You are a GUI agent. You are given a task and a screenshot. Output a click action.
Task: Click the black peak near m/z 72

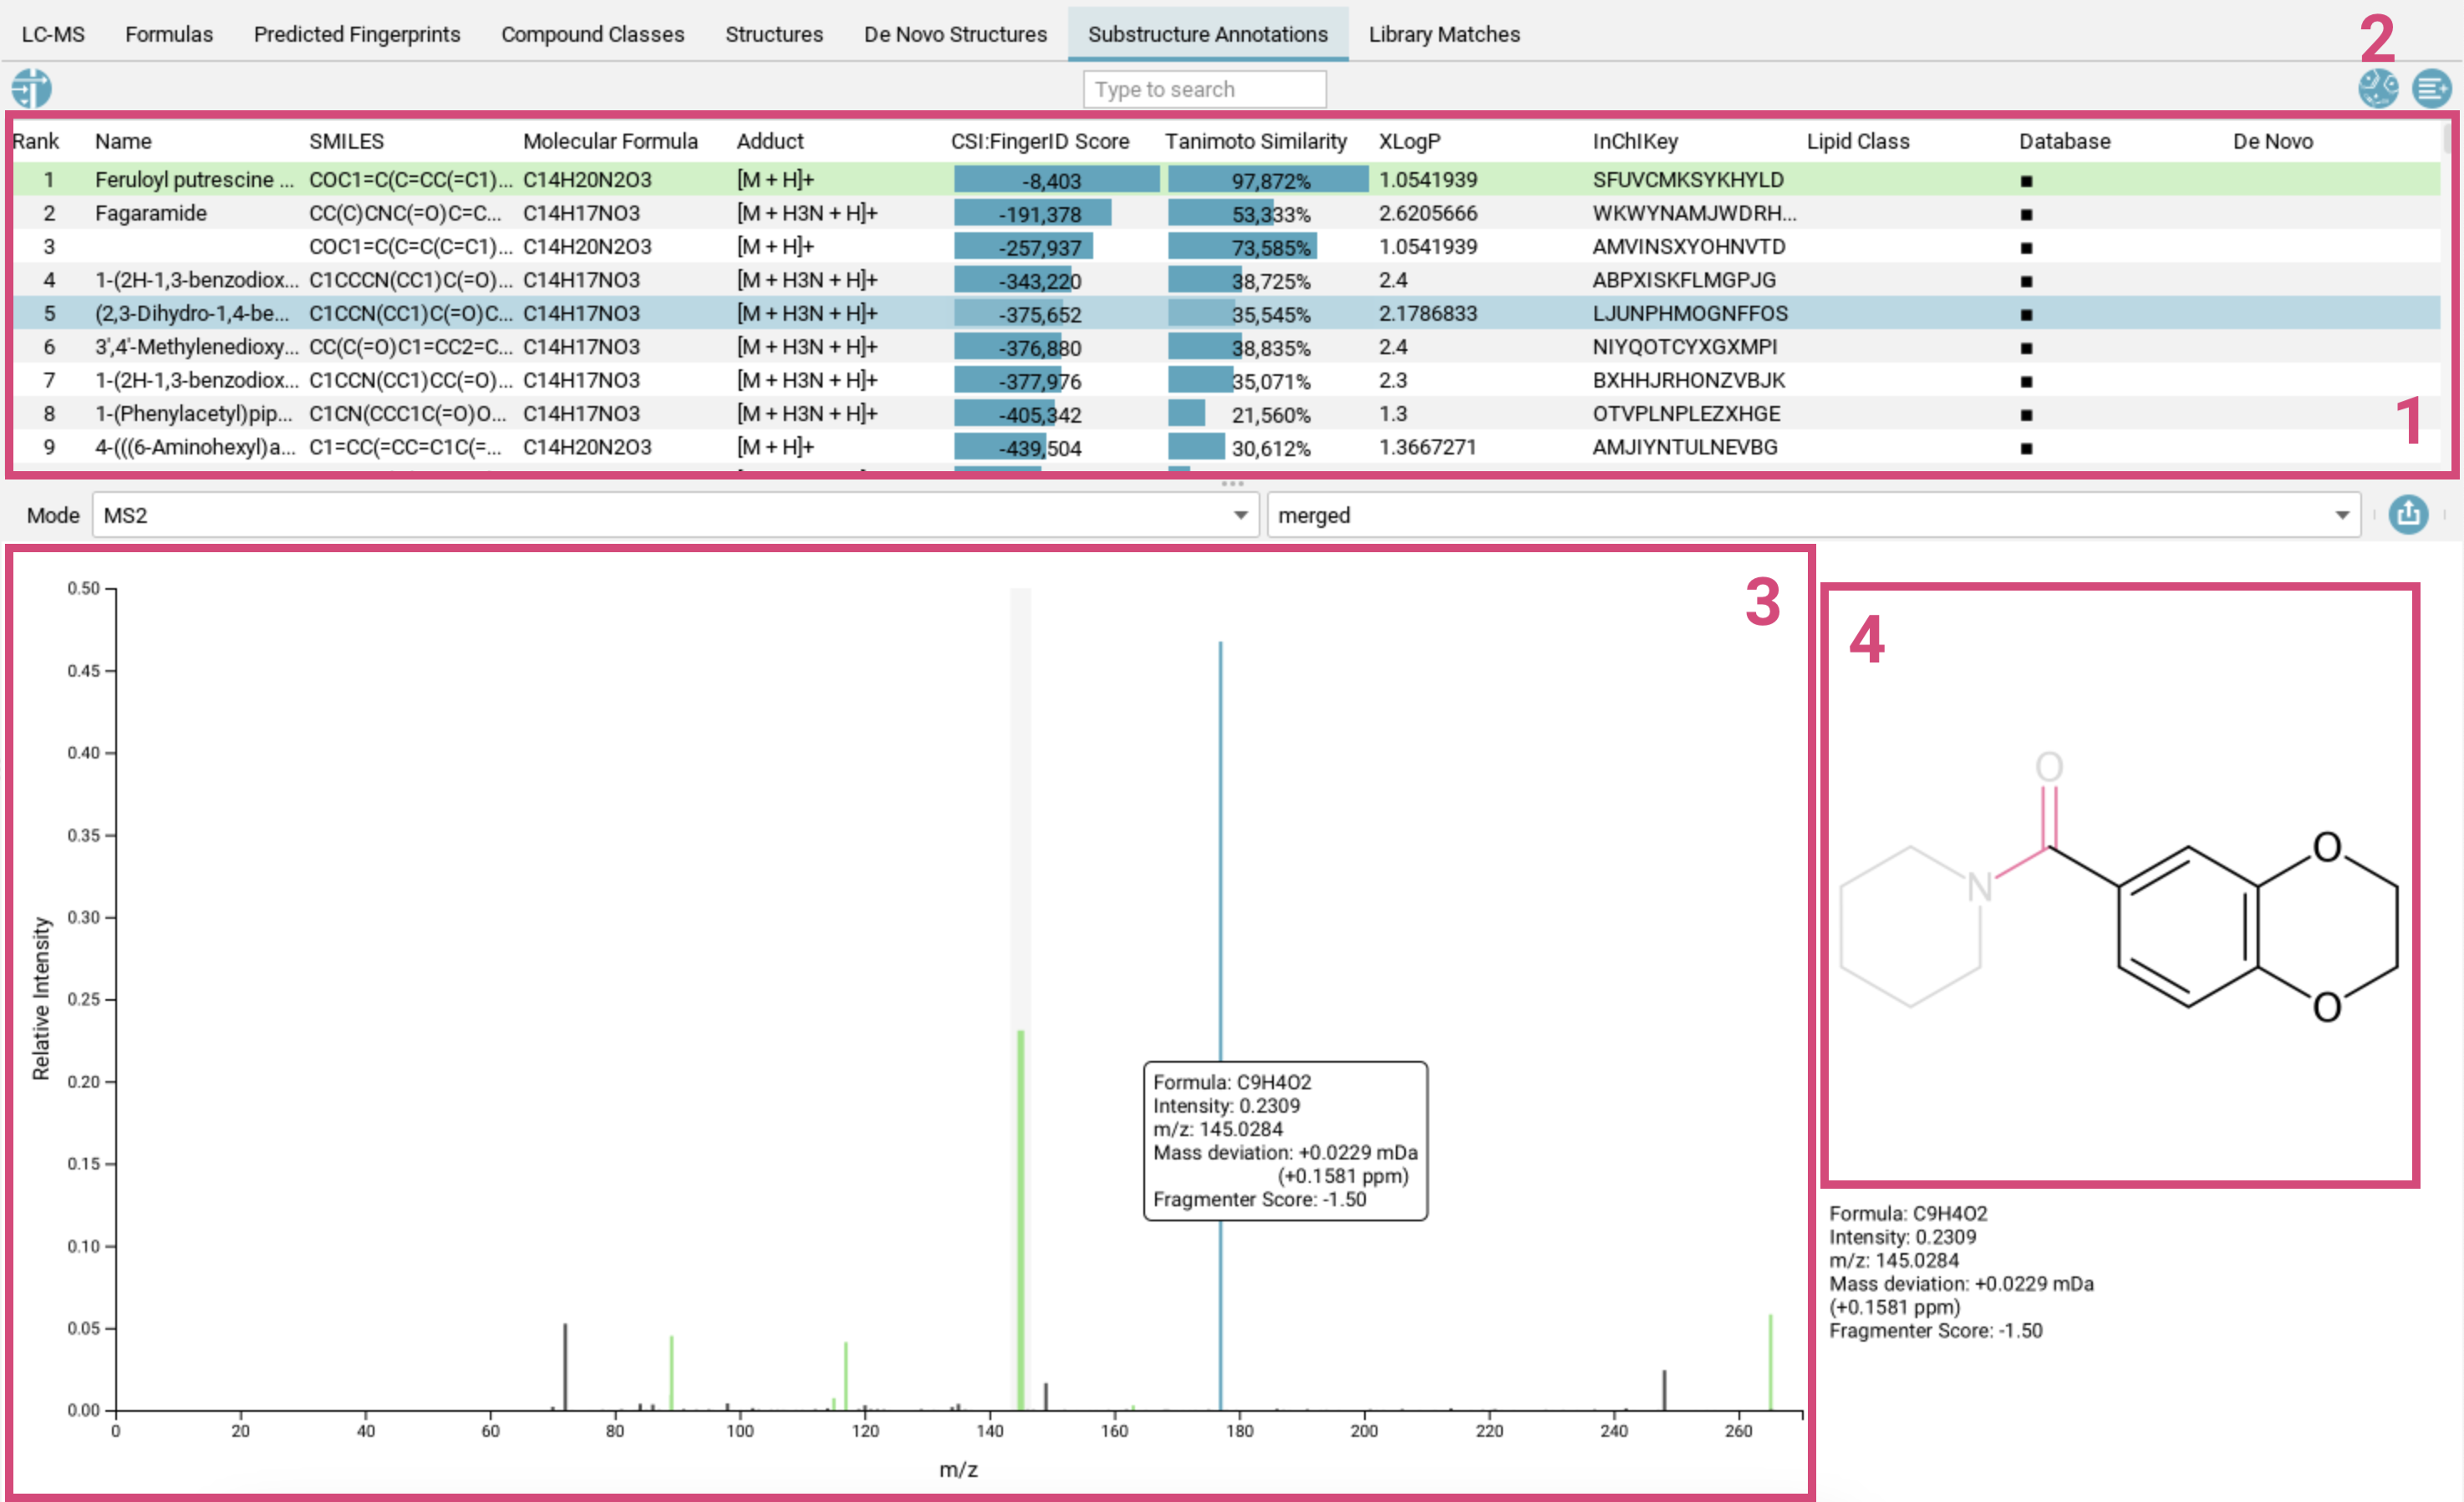click(565, 1368)
